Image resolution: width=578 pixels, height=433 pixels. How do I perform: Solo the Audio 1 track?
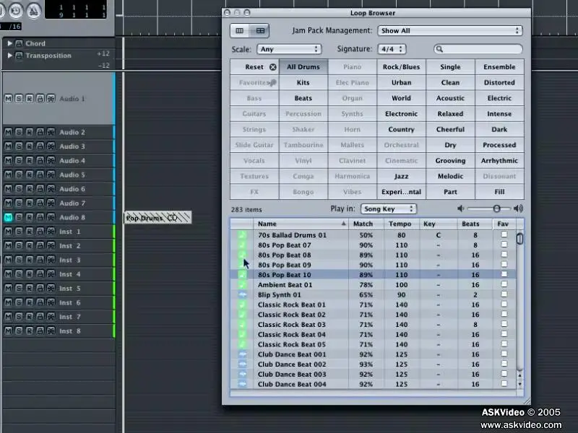[x=19, y=98]
